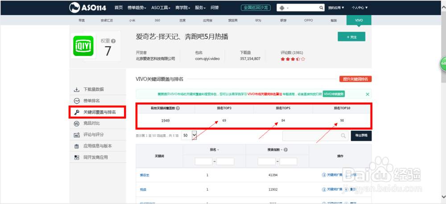Expand the ASO工具 menu
Screen dimensions: 446x204
pos(161,8)
